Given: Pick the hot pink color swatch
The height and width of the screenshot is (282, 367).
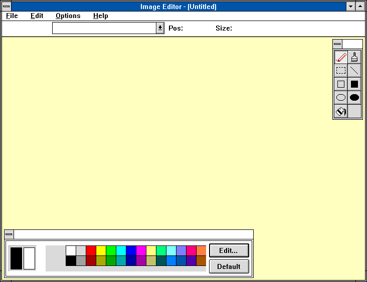Looking at the screenshot, I should pyautogui.click(x=191, y=250).
